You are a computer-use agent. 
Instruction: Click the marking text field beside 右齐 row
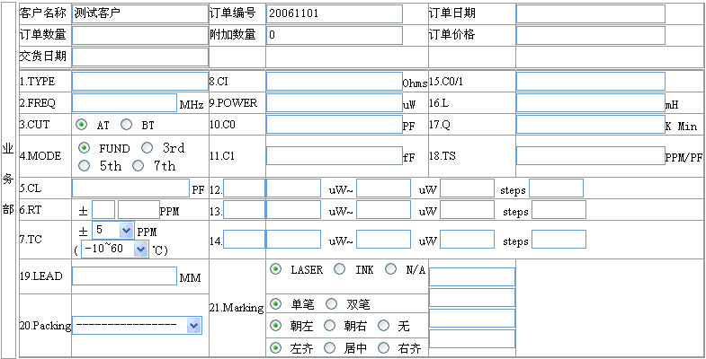[472, 338]
